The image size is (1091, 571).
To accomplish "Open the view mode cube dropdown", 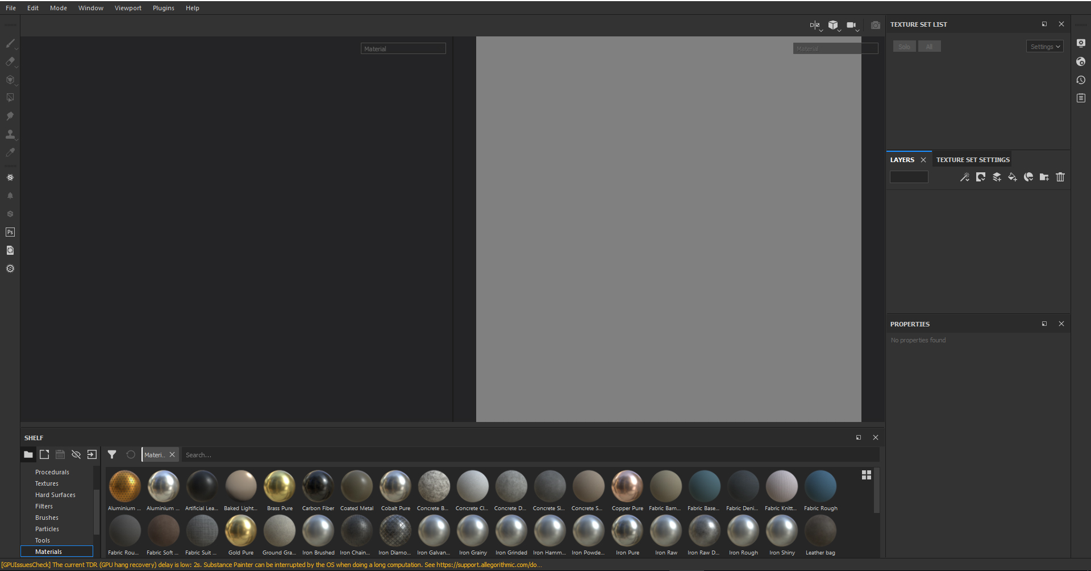I will point(834,25).
